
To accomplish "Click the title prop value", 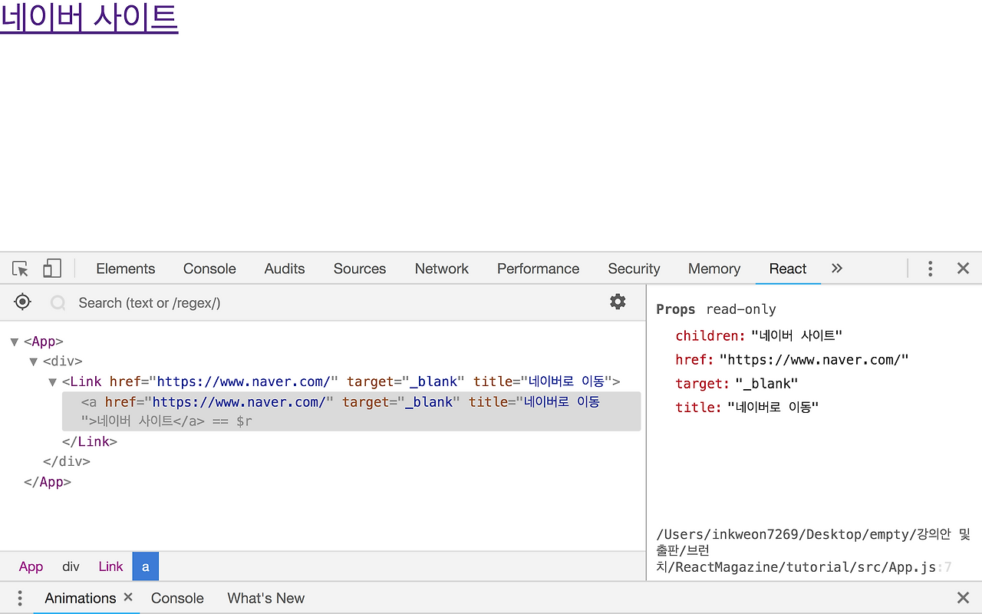I will pos(773,407).
